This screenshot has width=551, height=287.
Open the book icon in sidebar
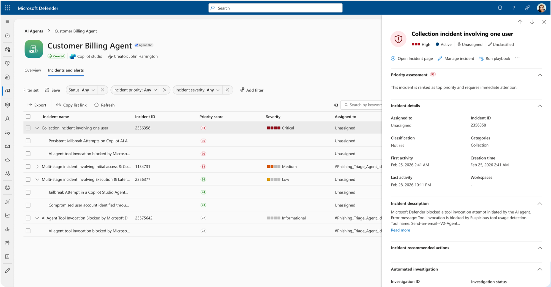7,256
